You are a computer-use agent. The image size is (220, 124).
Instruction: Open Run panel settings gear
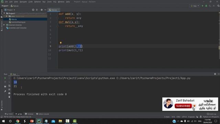(215, 74)
